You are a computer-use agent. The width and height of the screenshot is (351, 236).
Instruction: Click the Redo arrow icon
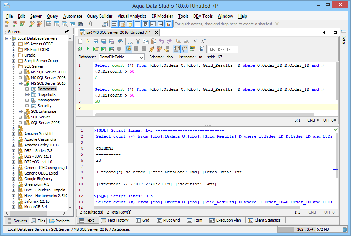pyautogui.click(x=169, y=41)
